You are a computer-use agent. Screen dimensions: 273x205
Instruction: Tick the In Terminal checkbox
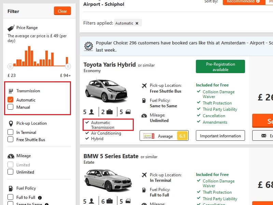click(11, 132)
